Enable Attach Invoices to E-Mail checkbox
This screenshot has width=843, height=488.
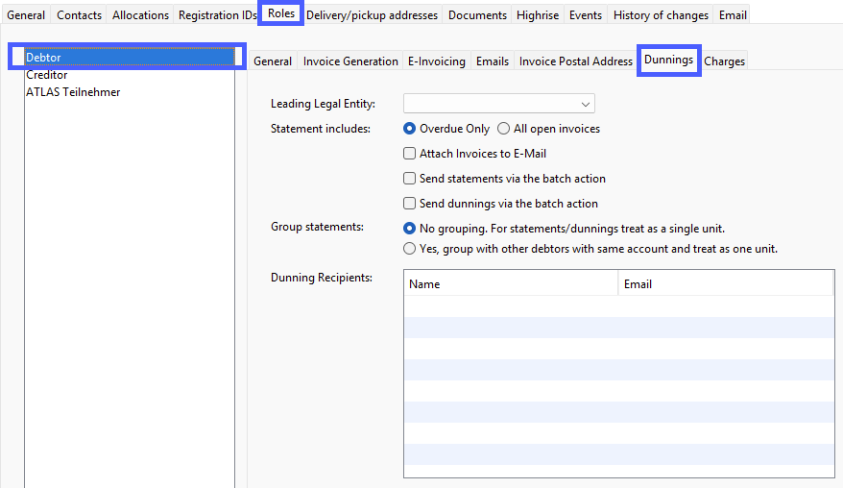coord(410,154)
